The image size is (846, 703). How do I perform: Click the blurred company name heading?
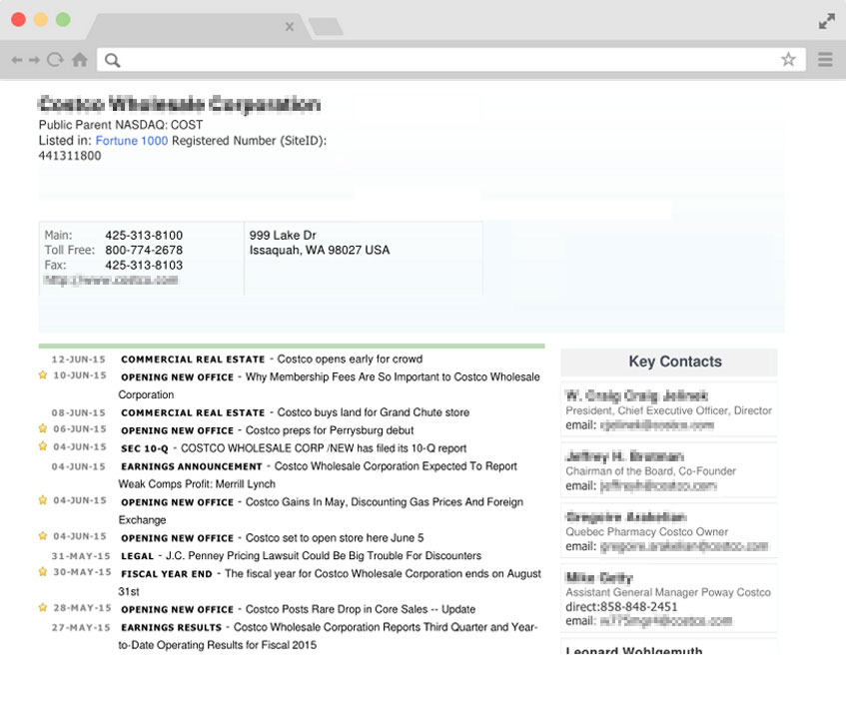tap(180, 104)
